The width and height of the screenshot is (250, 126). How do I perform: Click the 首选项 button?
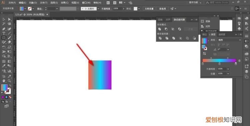pos(162,9)
